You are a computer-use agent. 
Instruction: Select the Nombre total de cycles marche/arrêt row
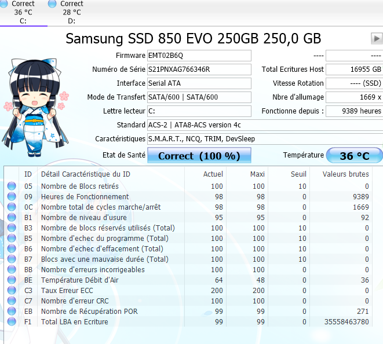pos(188,207)
